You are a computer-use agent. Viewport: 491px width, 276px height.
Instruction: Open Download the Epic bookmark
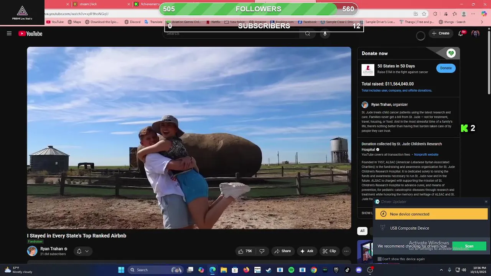[102, 22]
